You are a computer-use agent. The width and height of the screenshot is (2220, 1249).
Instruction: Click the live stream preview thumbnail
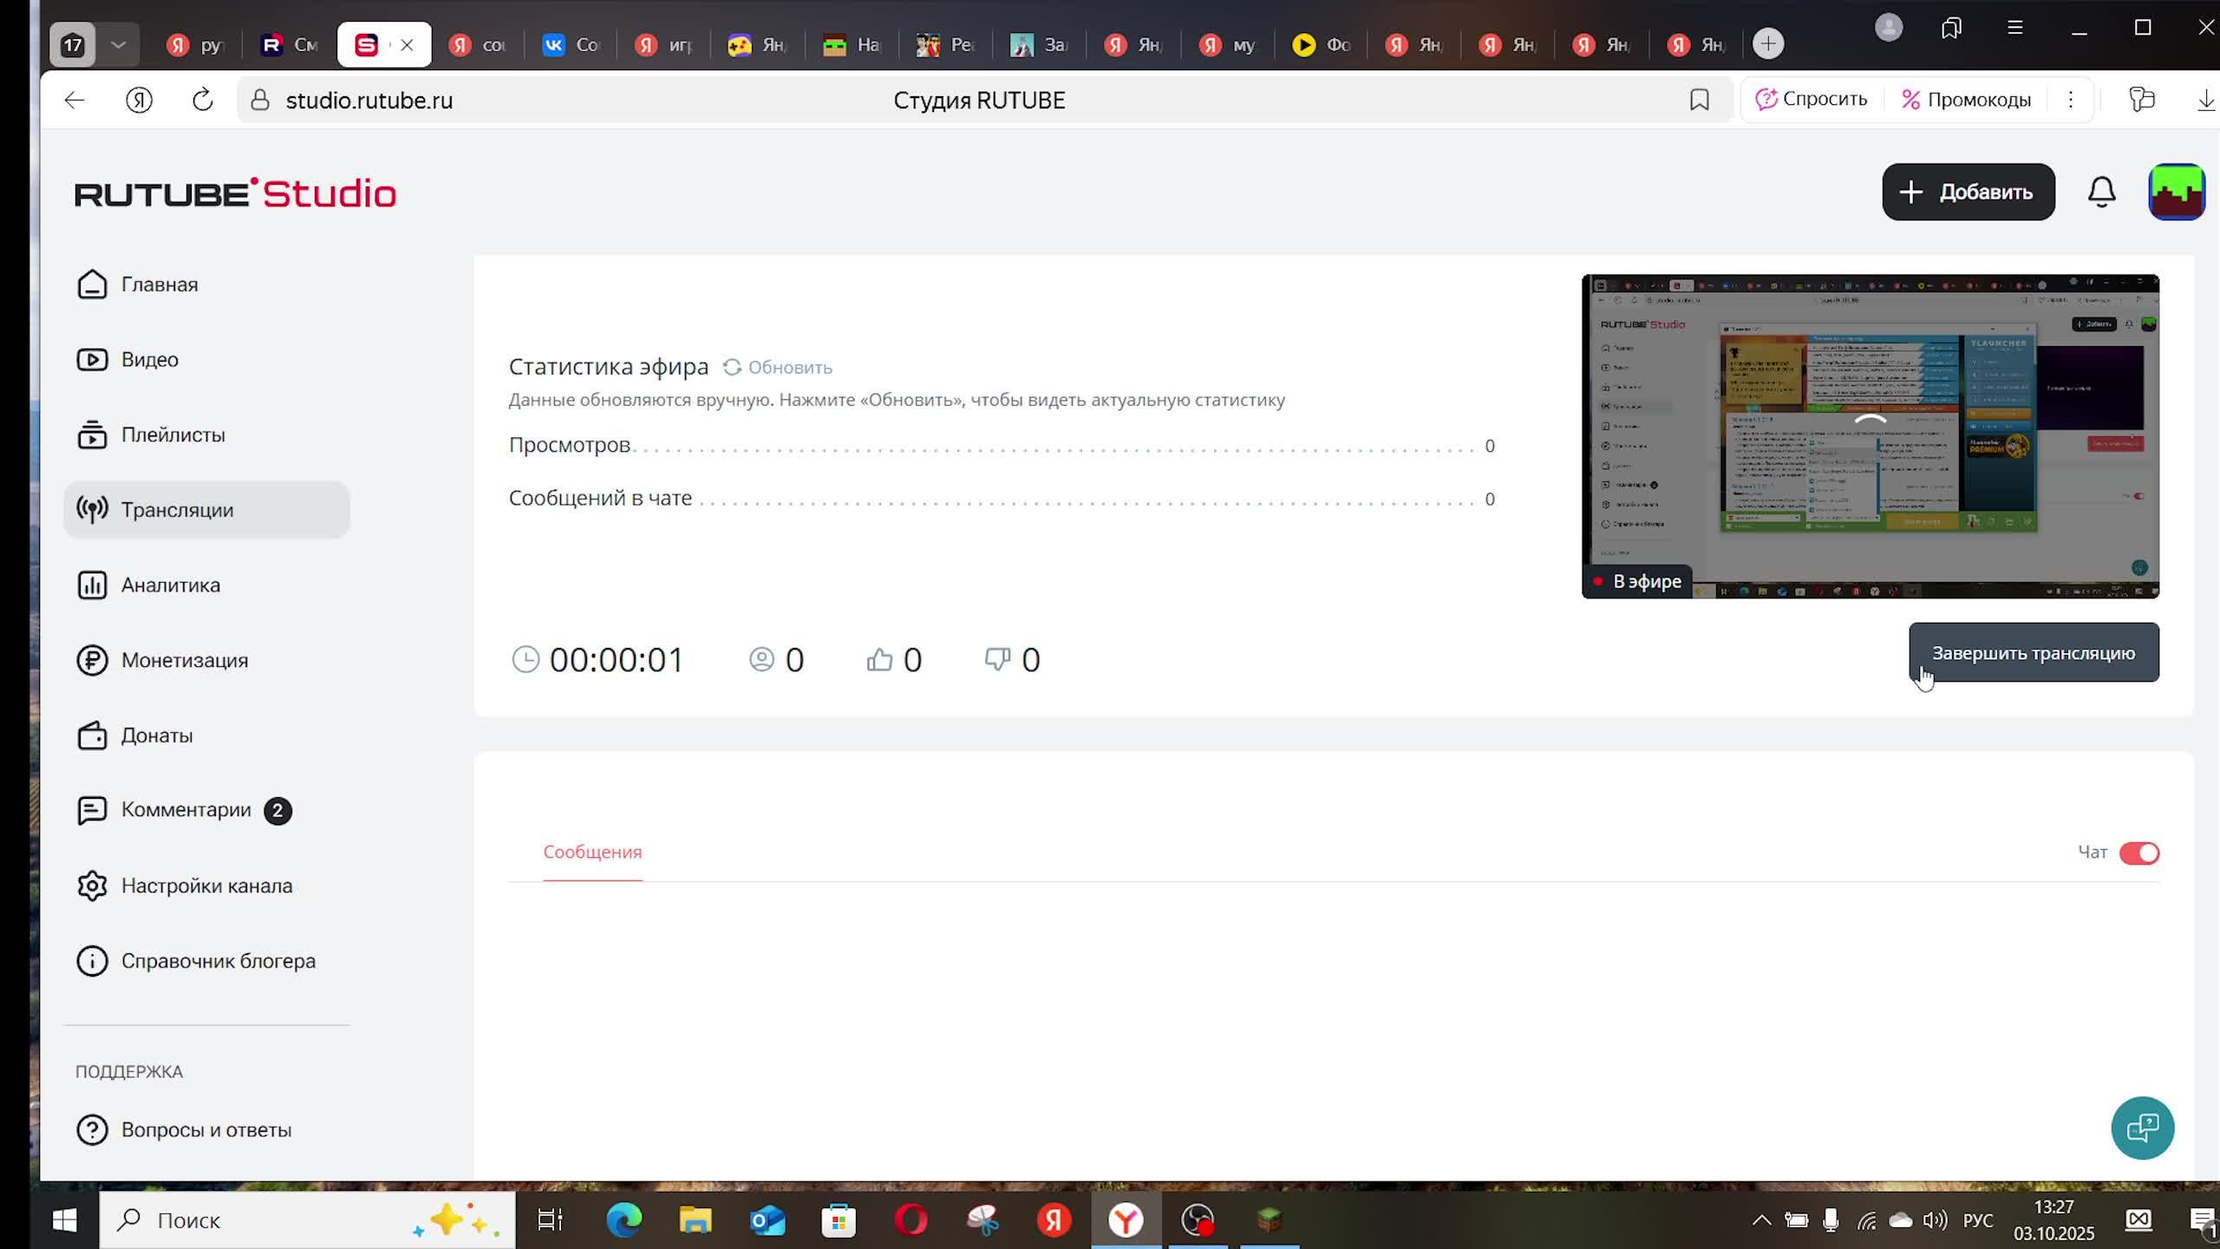coord(1870,436)
